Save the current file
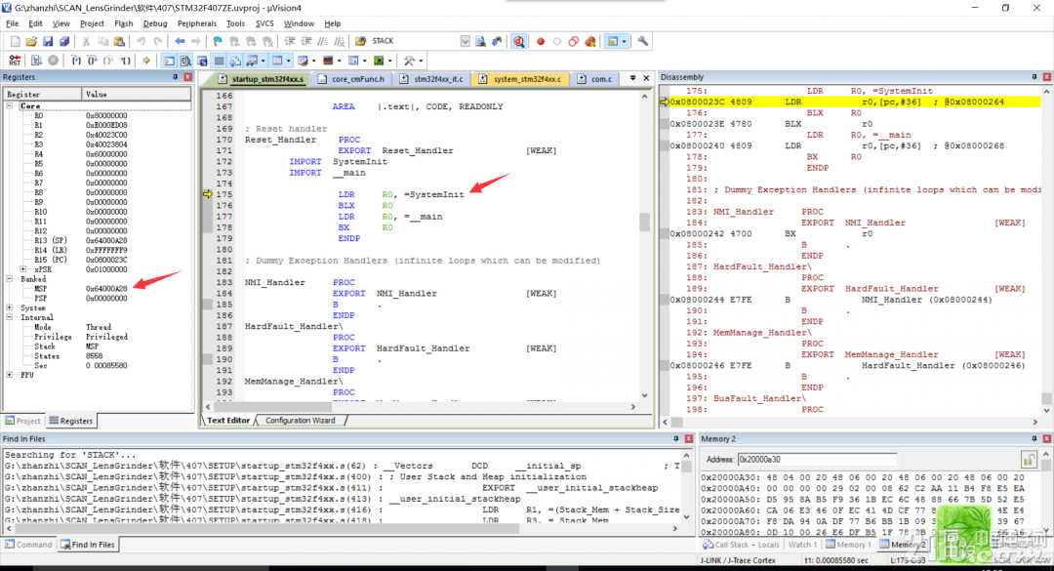The image size is (1054, 571). pyautogui.click(x=48, y=41)
